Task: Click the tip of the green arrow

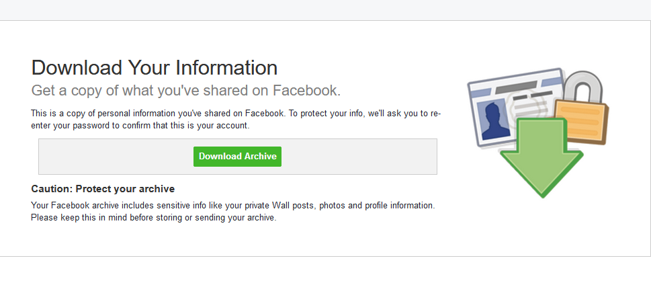Action: pyautogui.click(x=541, y=194)
